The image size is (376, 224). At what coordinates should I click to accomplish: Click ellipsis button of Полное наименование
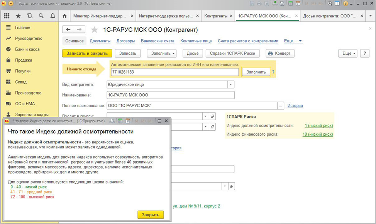click(x=281, y=106)
